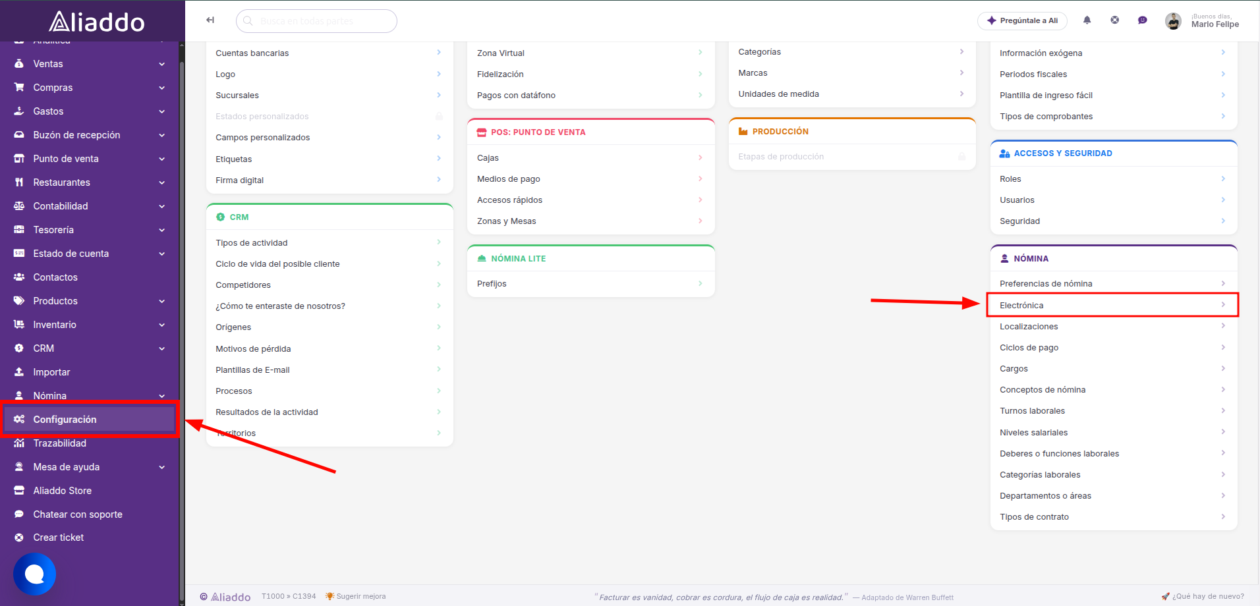Image resolution: width=1260 pixels, height=606 pixels.
Task: Open Cuentas bancarias setting
Action: tap(329, 53)
